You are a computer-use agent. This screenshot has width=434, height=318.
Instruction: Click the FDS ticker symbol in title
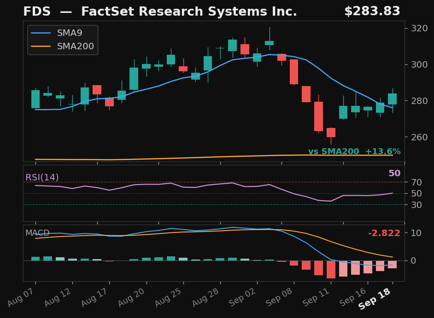coord(37,12)
